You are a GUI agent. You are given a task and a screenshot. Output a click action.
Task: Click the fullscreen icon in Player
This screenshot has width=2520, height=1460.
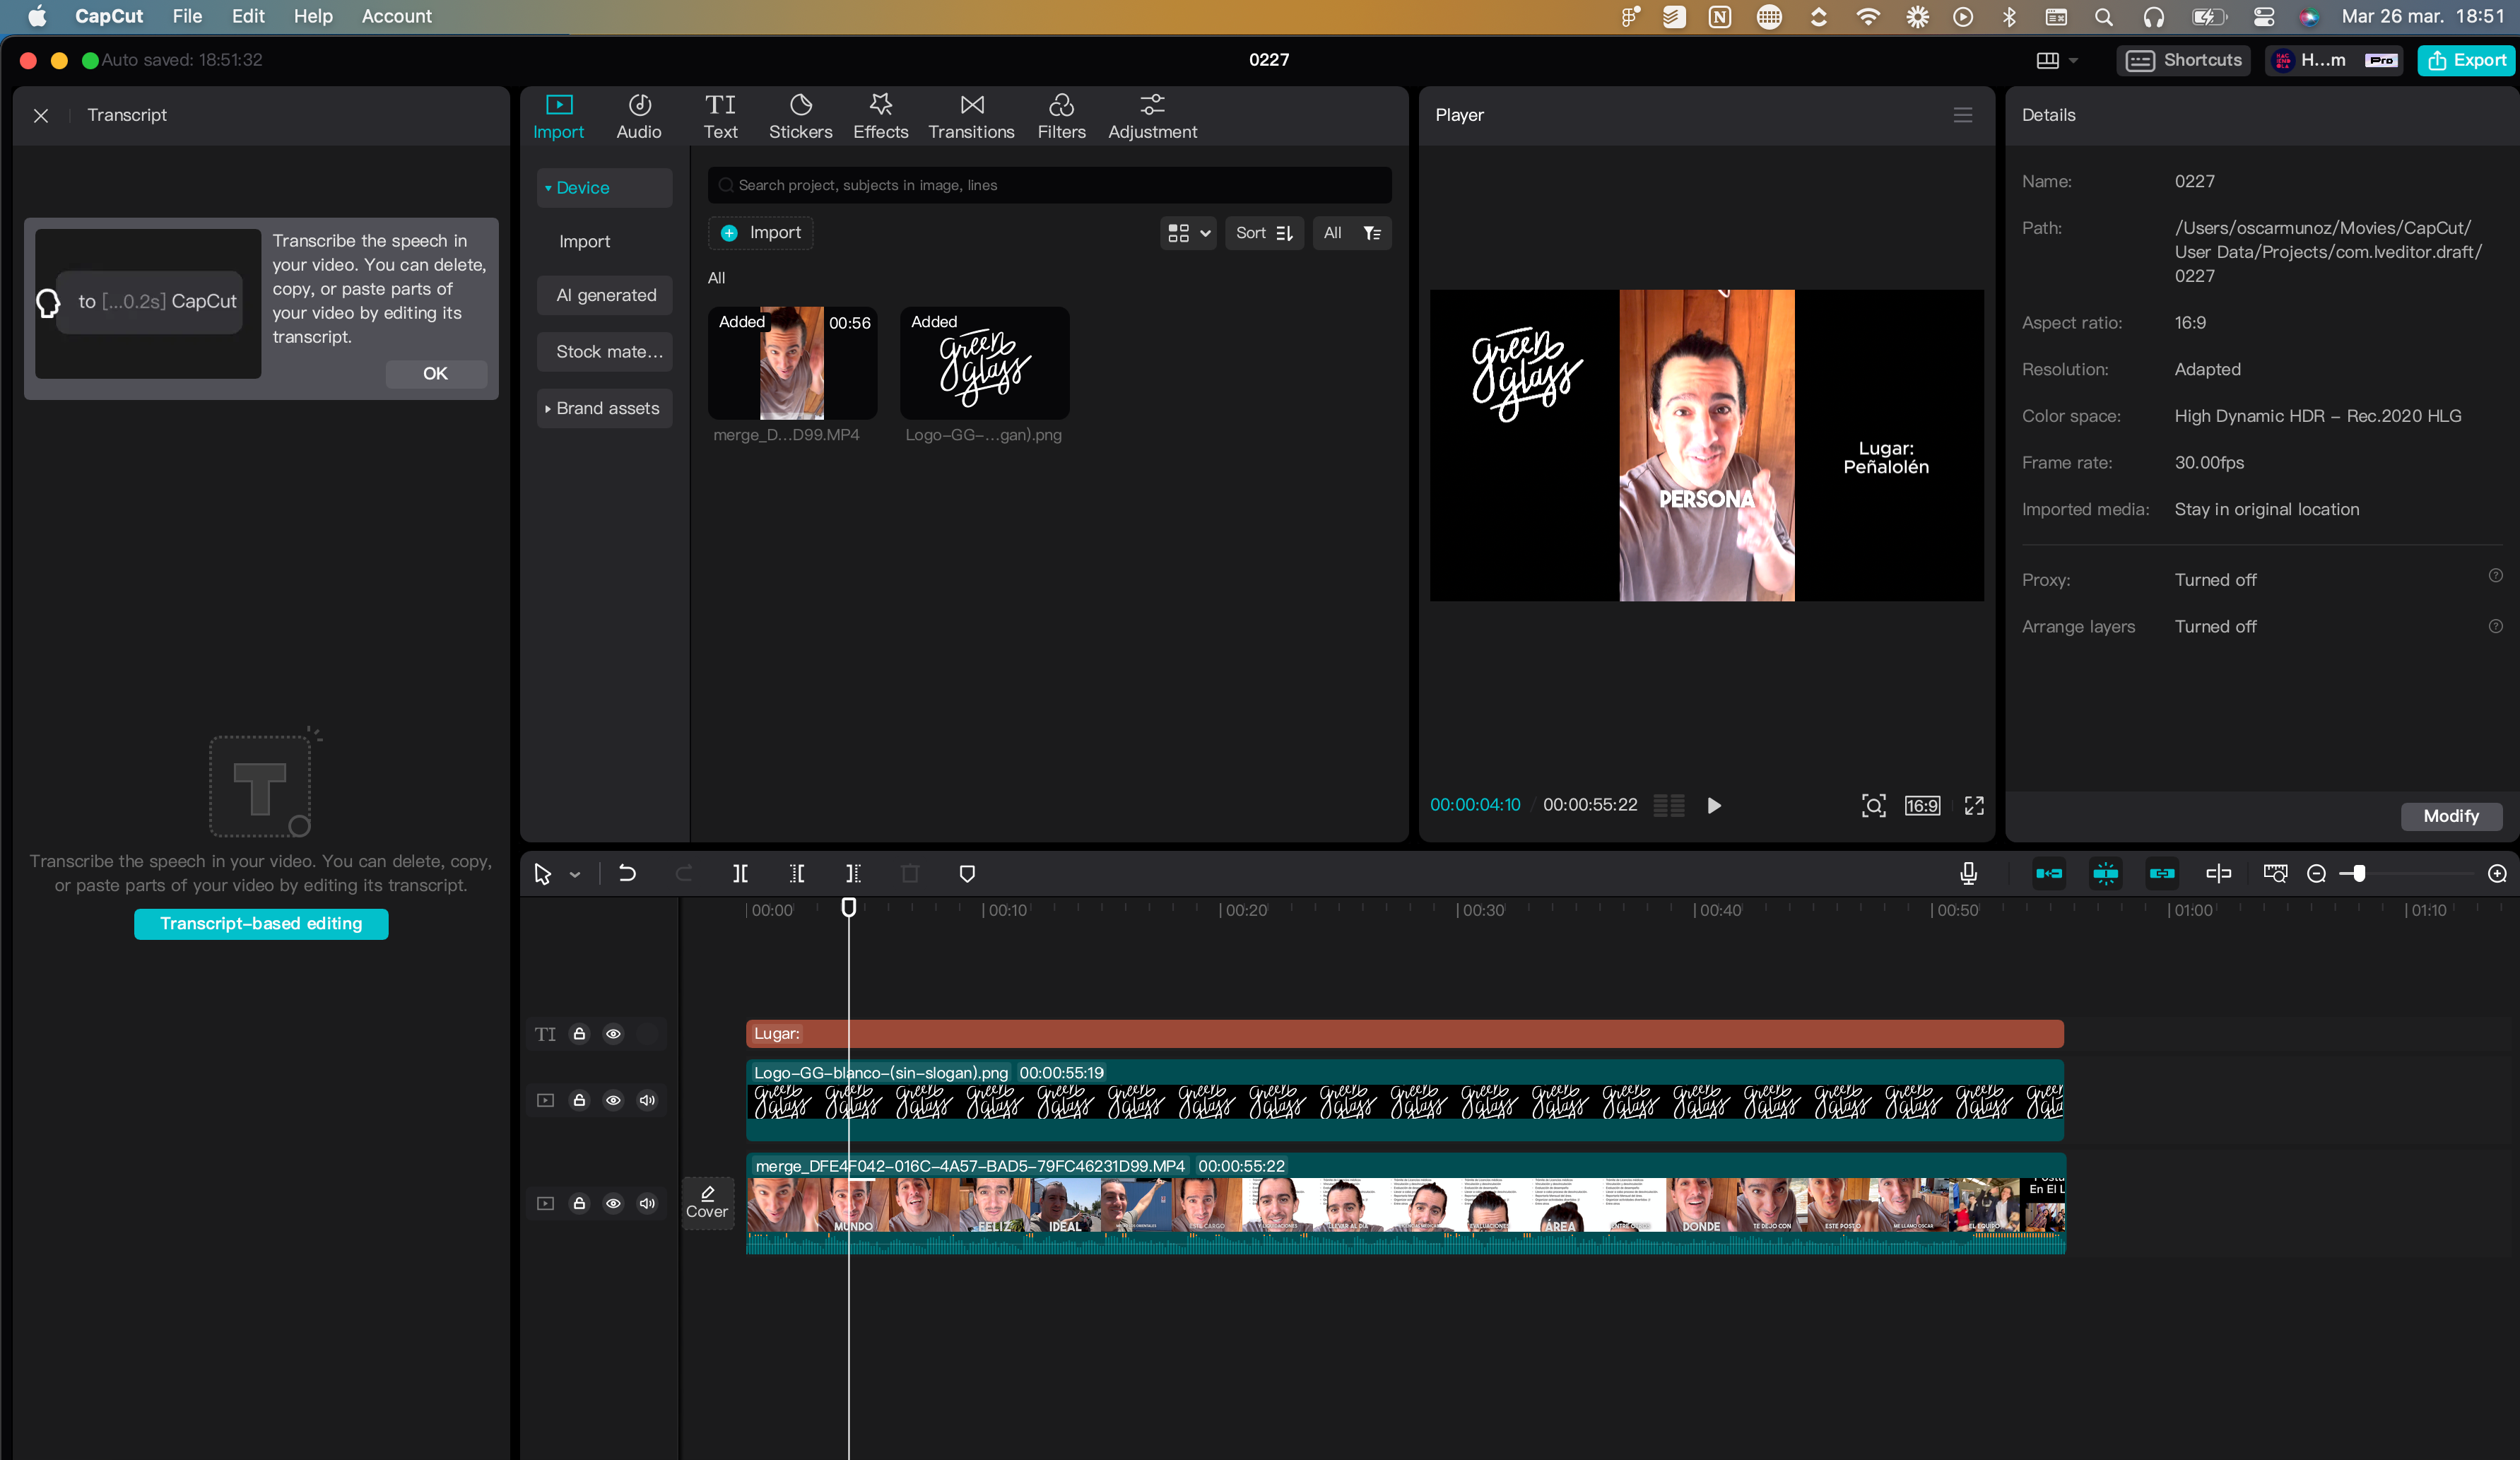click(x=1974, y=805)
